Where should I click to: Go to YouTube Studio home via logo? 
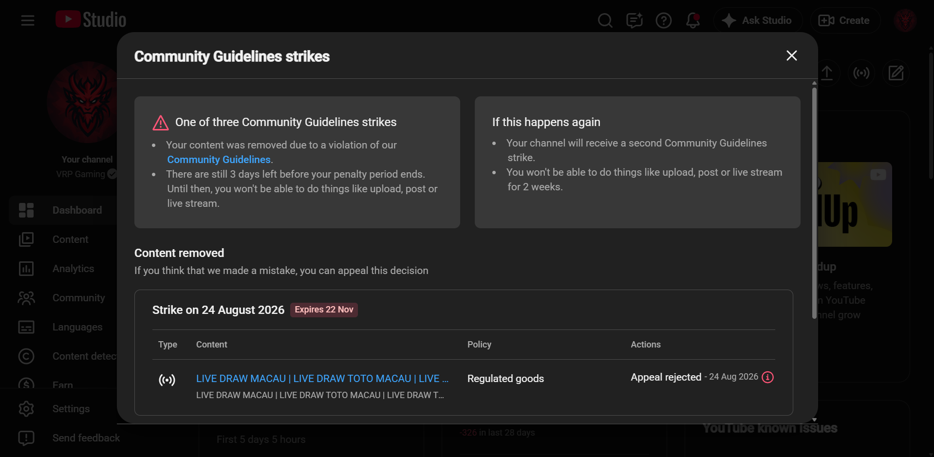(x=91, y=20)
